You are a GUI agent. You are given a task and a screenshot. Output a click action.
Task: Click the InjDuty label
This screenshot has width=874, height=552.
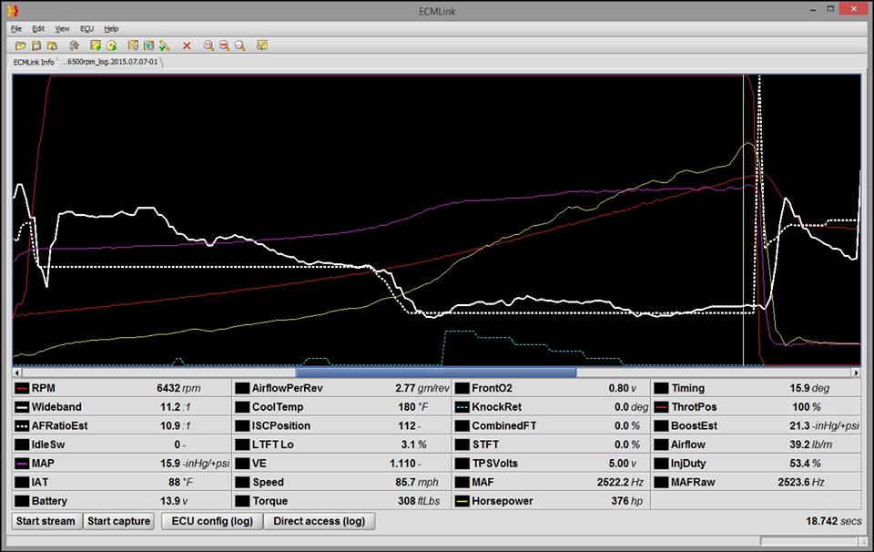click(688, 464)
